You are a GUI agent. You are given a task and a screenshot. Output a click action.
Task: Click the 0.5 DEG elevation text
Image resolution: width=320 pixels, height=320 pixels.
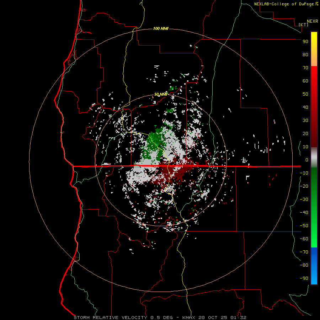pos(162,318)
